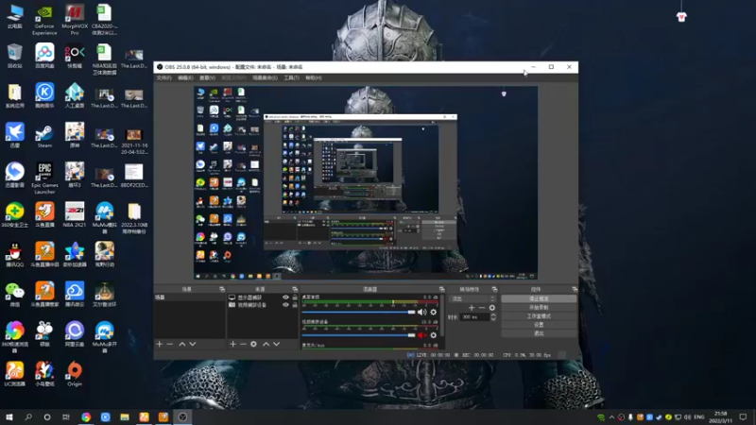The height and width of the screenshot is (425, 756).
Task: Toggle lock on 视频捕获设备 source
Action: [x=295, y=305]
